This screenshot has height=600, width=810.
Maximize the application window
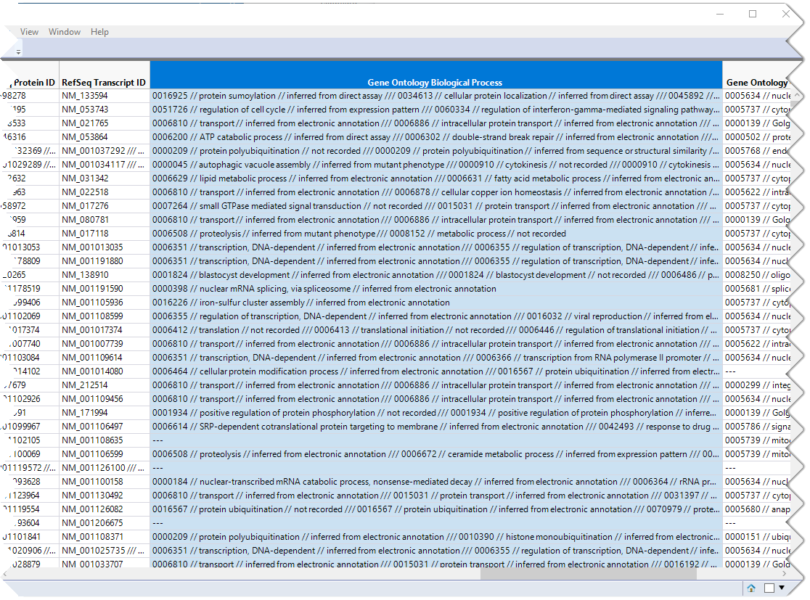pos(753,14)
